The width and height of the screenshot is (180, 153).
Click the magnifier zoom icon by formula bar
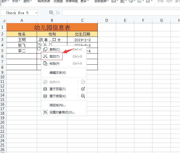click(x=51, y=13)
